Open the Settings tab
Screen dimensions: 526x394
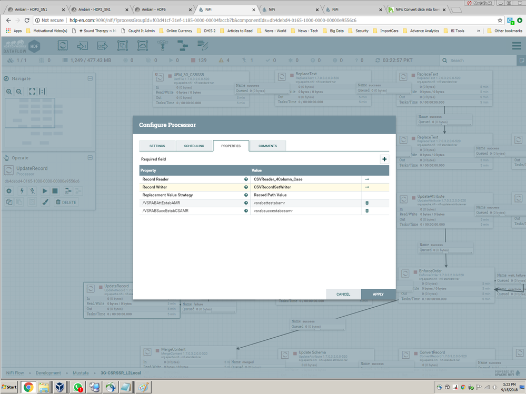[157, 146]
